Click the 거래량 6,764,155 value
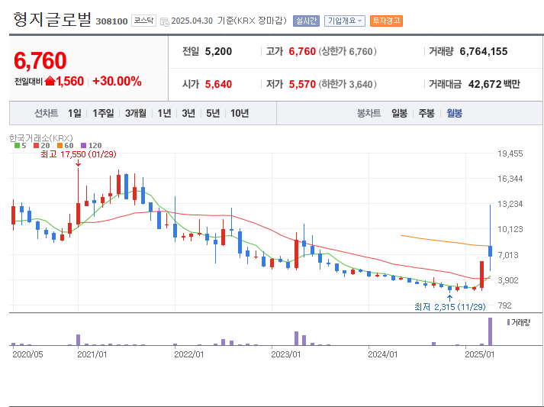The height and width of the screenshot is (407, 544). tap(484, 51)
